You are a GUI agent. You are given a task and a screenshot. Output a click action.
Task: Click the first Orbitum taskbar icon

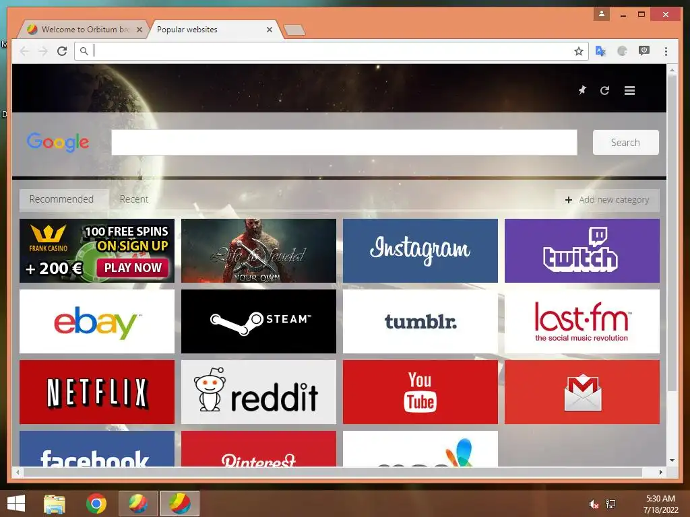[x=137, y=504]
